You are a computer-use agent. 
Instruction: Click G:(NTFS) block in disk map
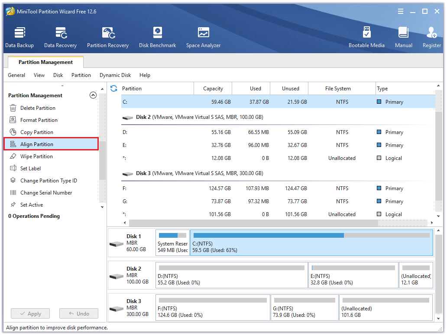coord(304,308)
